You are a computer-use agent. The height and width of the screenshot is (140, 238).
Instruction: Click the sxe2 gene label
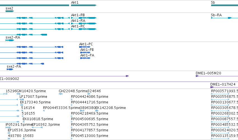(10, 8)
